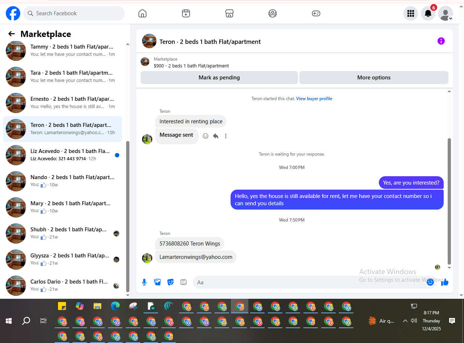The width and height of the screenshot is (464, 343).
Task: Open conversation info purple icon
Action: click(x=441, y=41)
